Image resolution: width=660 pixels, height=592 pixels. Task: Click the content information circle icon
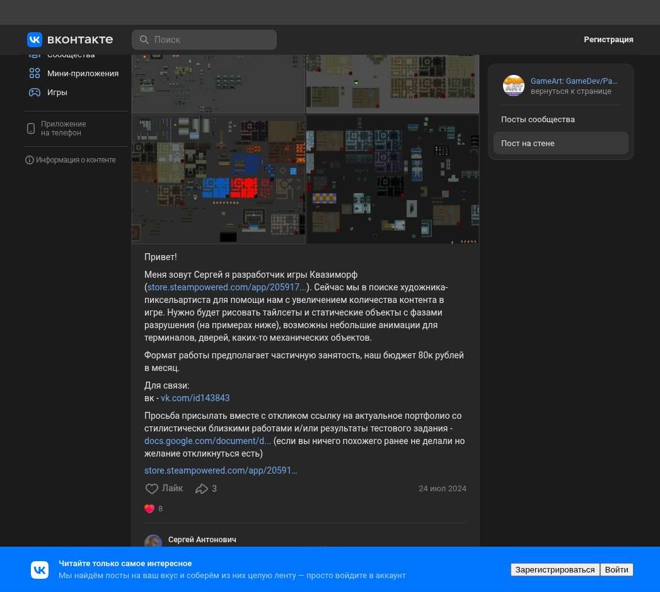click(x=30, y=160)
